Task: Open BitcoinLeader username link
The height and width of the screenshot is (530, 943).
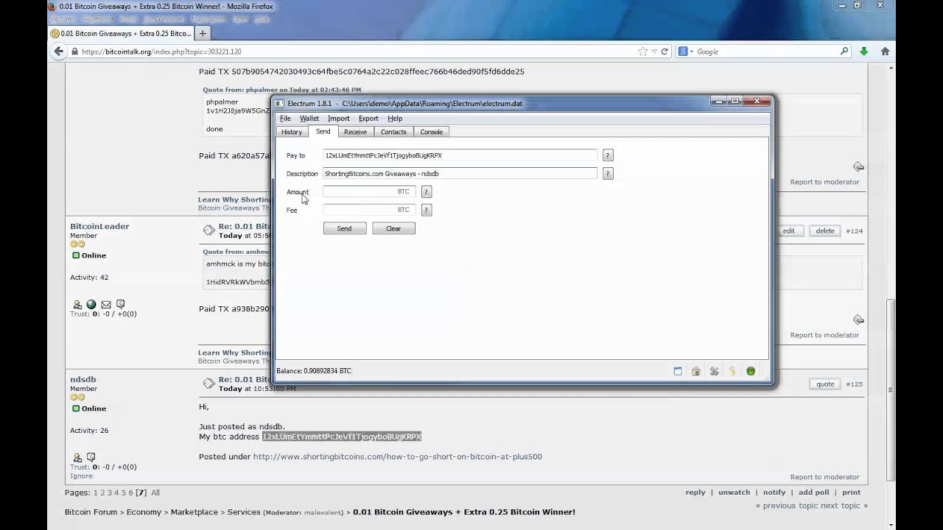Action: click(99, 226)
